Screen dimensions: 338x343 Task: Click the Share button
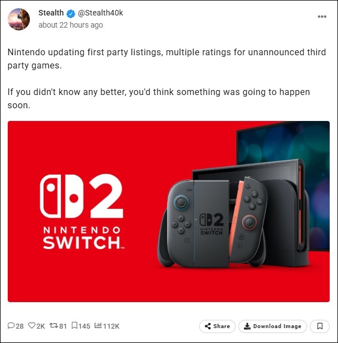click(x=217, y=326)
